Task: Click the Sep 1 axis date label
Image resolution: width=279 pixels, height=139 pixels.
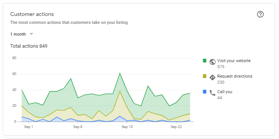Action: (x=29, y=127)
